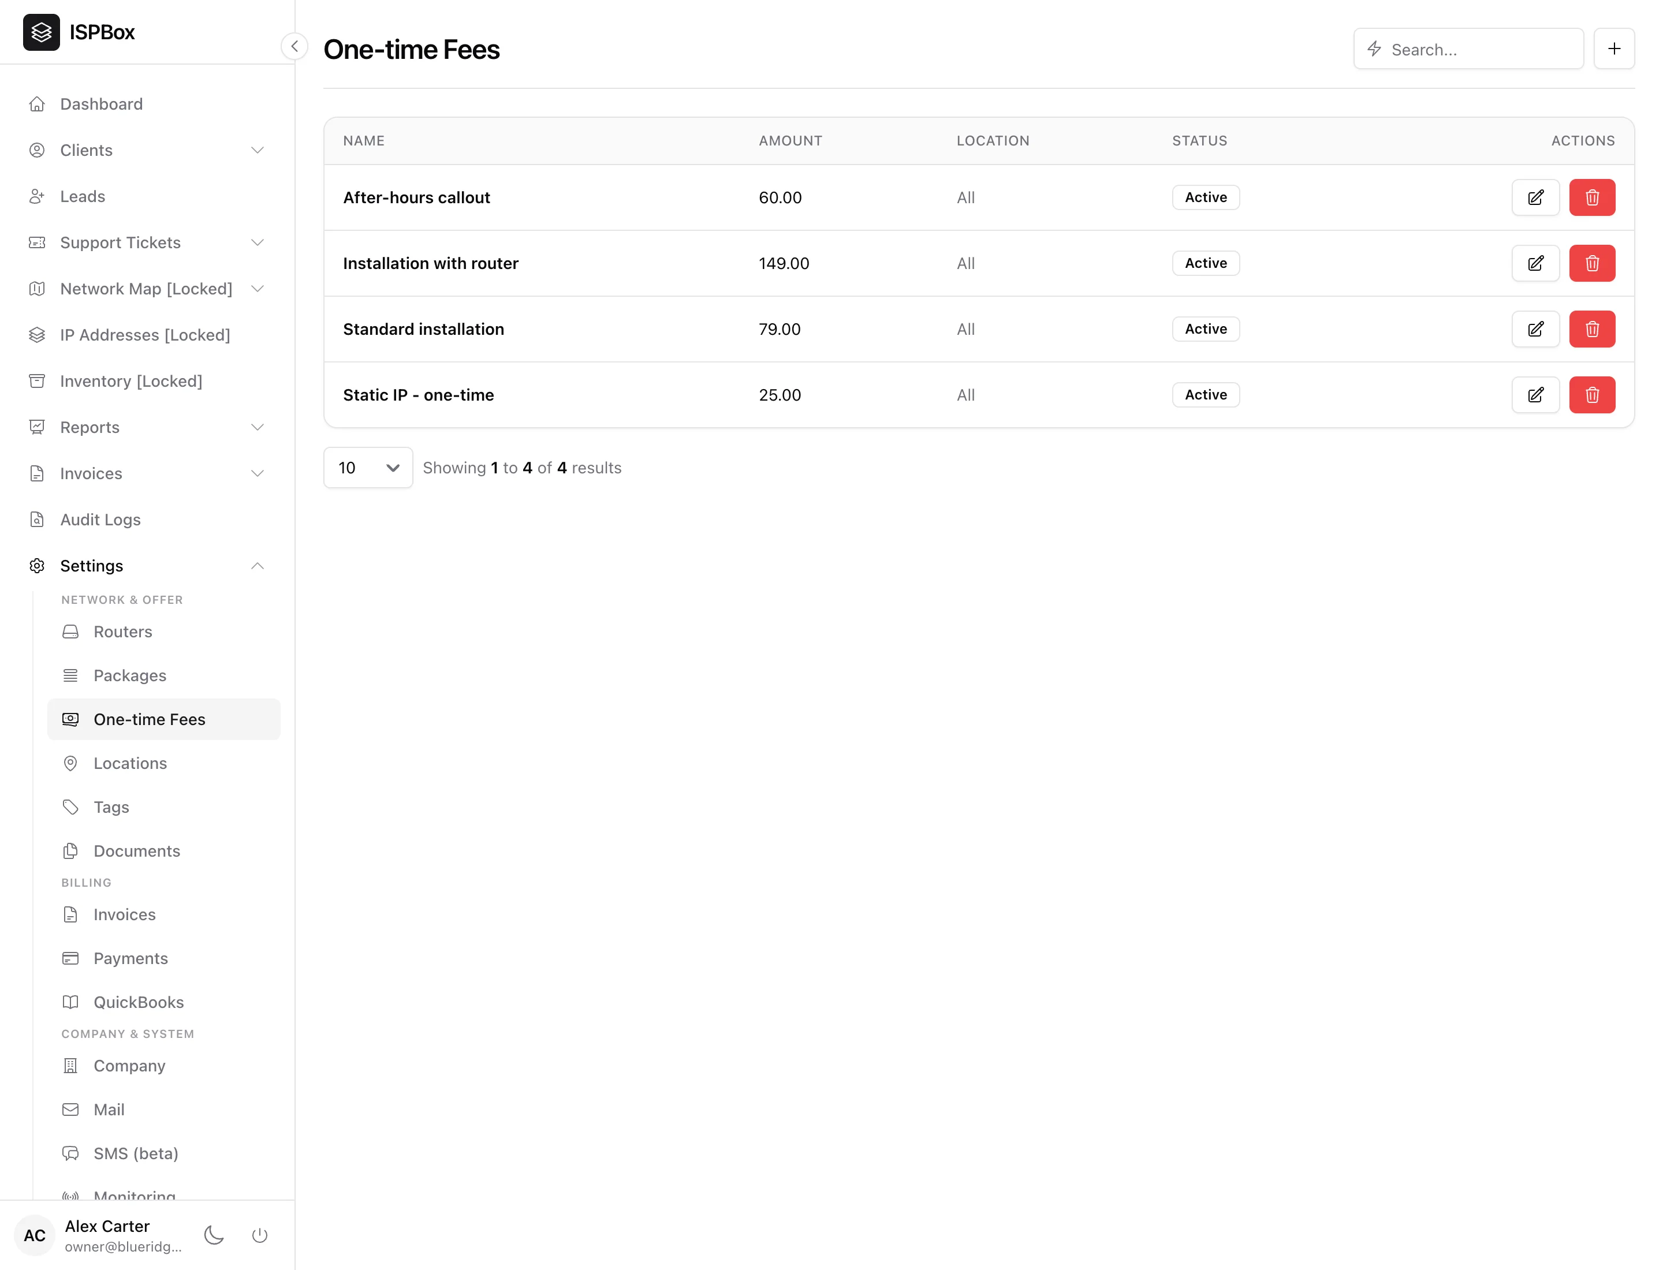This screenshot has height=1270, width=1663.
Task: Click the Packages stack icon
Action: pyautogui.click(x=70, y=676)
